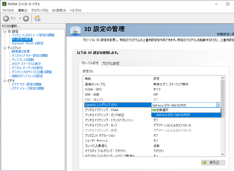Open Surround、PhysX の設定 link

(x=28, y=43)
